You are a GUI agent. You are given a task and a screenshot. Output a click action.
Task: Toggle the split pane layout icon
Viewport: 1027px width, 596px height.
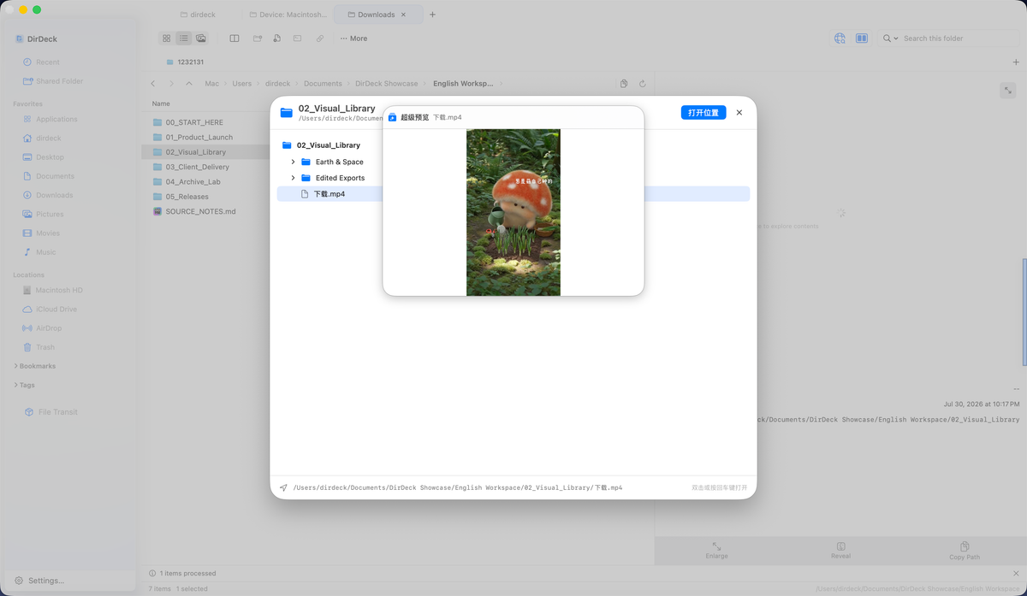[234, 38]
